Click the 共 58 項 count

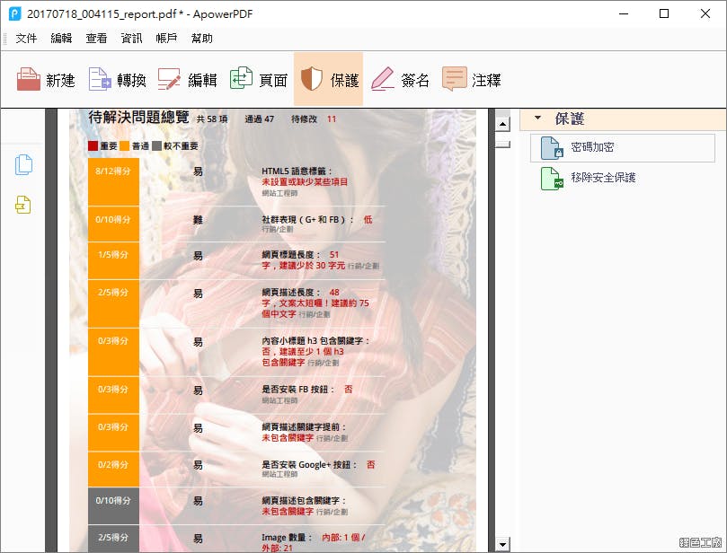[x=212, y=119]
